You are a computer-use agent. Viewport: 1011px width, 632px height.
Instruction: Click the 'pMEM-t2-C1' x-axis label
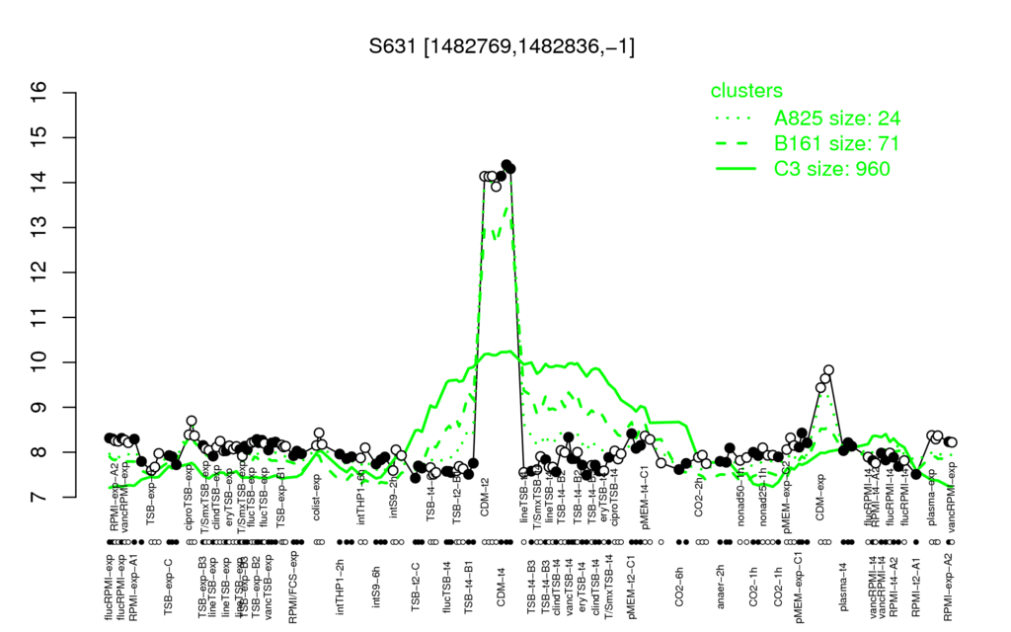click(631, 589)
